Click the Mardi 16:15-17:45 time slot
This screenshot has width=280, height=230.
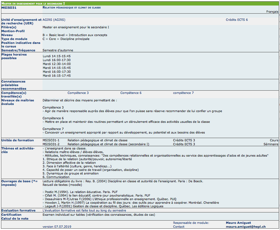point(57,76)
